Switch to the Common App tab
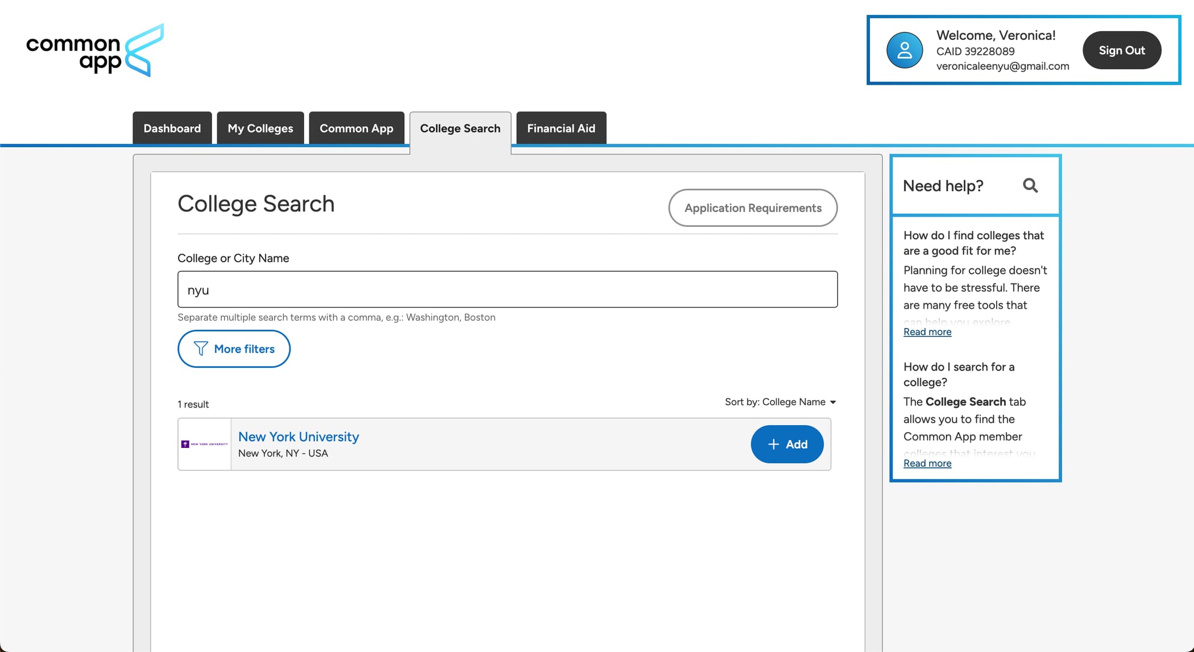Image resolution: width=1194 pixels, height=652 pixels. point(356,128)
